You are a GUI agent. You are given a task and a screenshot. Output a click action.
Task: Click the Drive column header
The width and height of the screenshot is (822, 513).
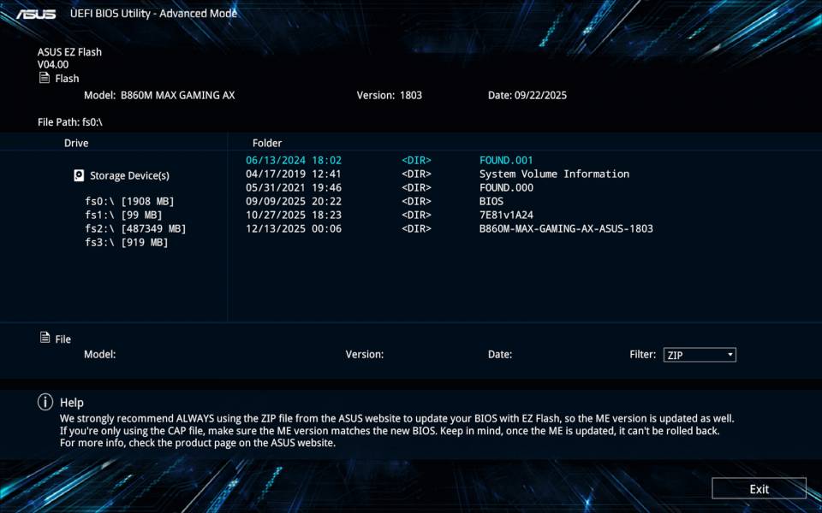75,143
